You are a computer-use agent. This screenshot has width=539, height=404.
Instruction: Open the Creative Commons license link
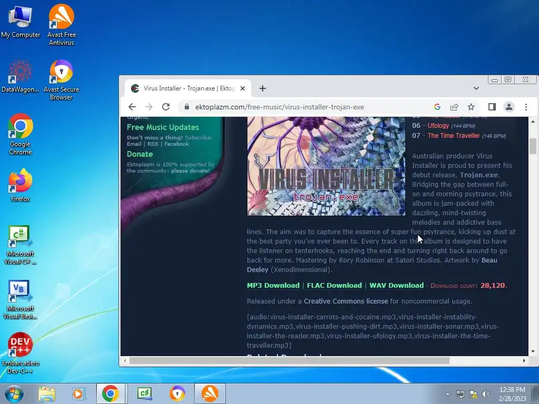(346, 301)
